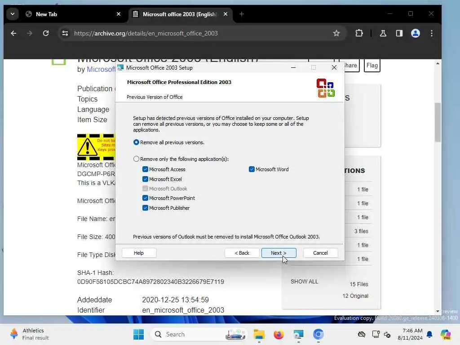Switch to the New Tab tab

(x=73, y=14)
